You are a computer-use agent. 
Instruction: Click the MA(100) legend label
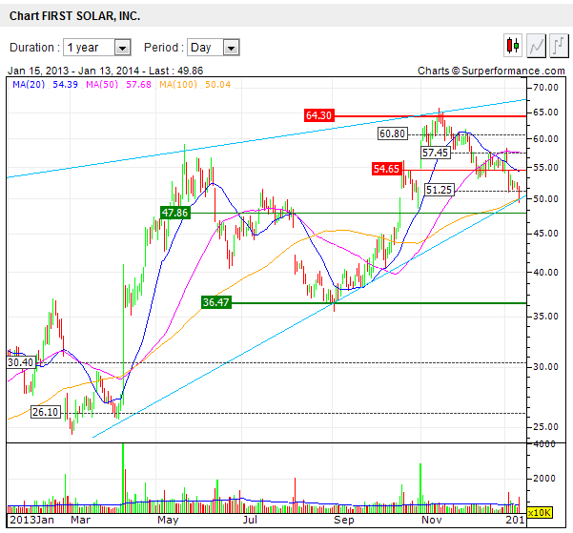pos(178,85)
